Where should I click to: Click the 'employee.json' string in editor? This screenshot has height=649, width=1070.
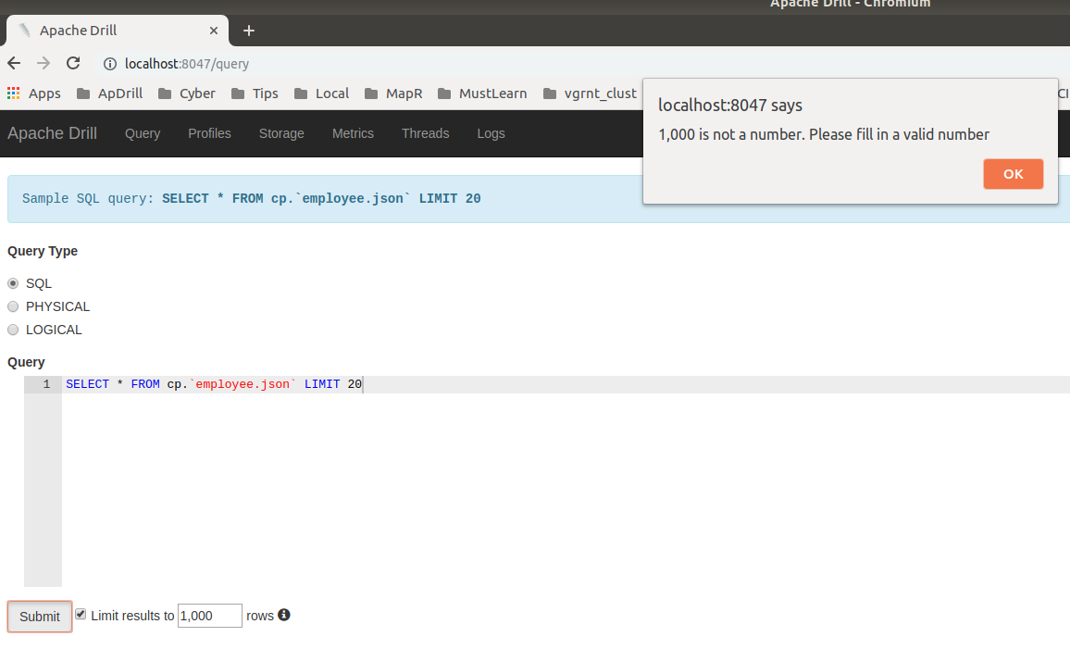tap(243, 384)
